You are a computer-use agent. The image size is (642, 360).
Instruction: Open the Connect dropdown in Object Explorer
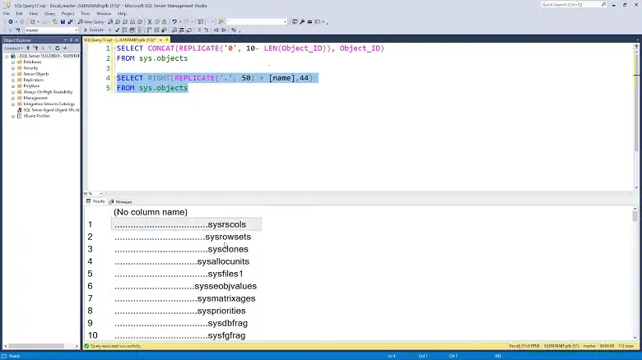click(x=13, y=48)
